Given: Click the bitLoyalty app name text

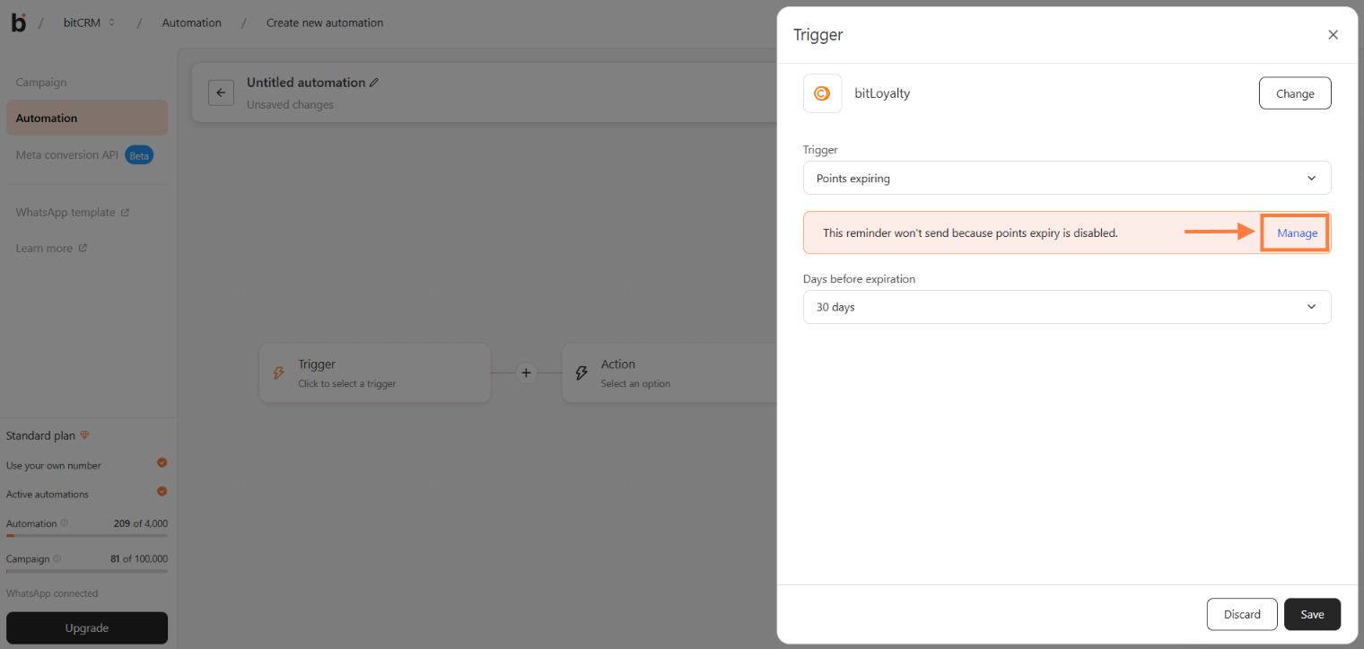Looking at the screenshot, I should [883, 93].
